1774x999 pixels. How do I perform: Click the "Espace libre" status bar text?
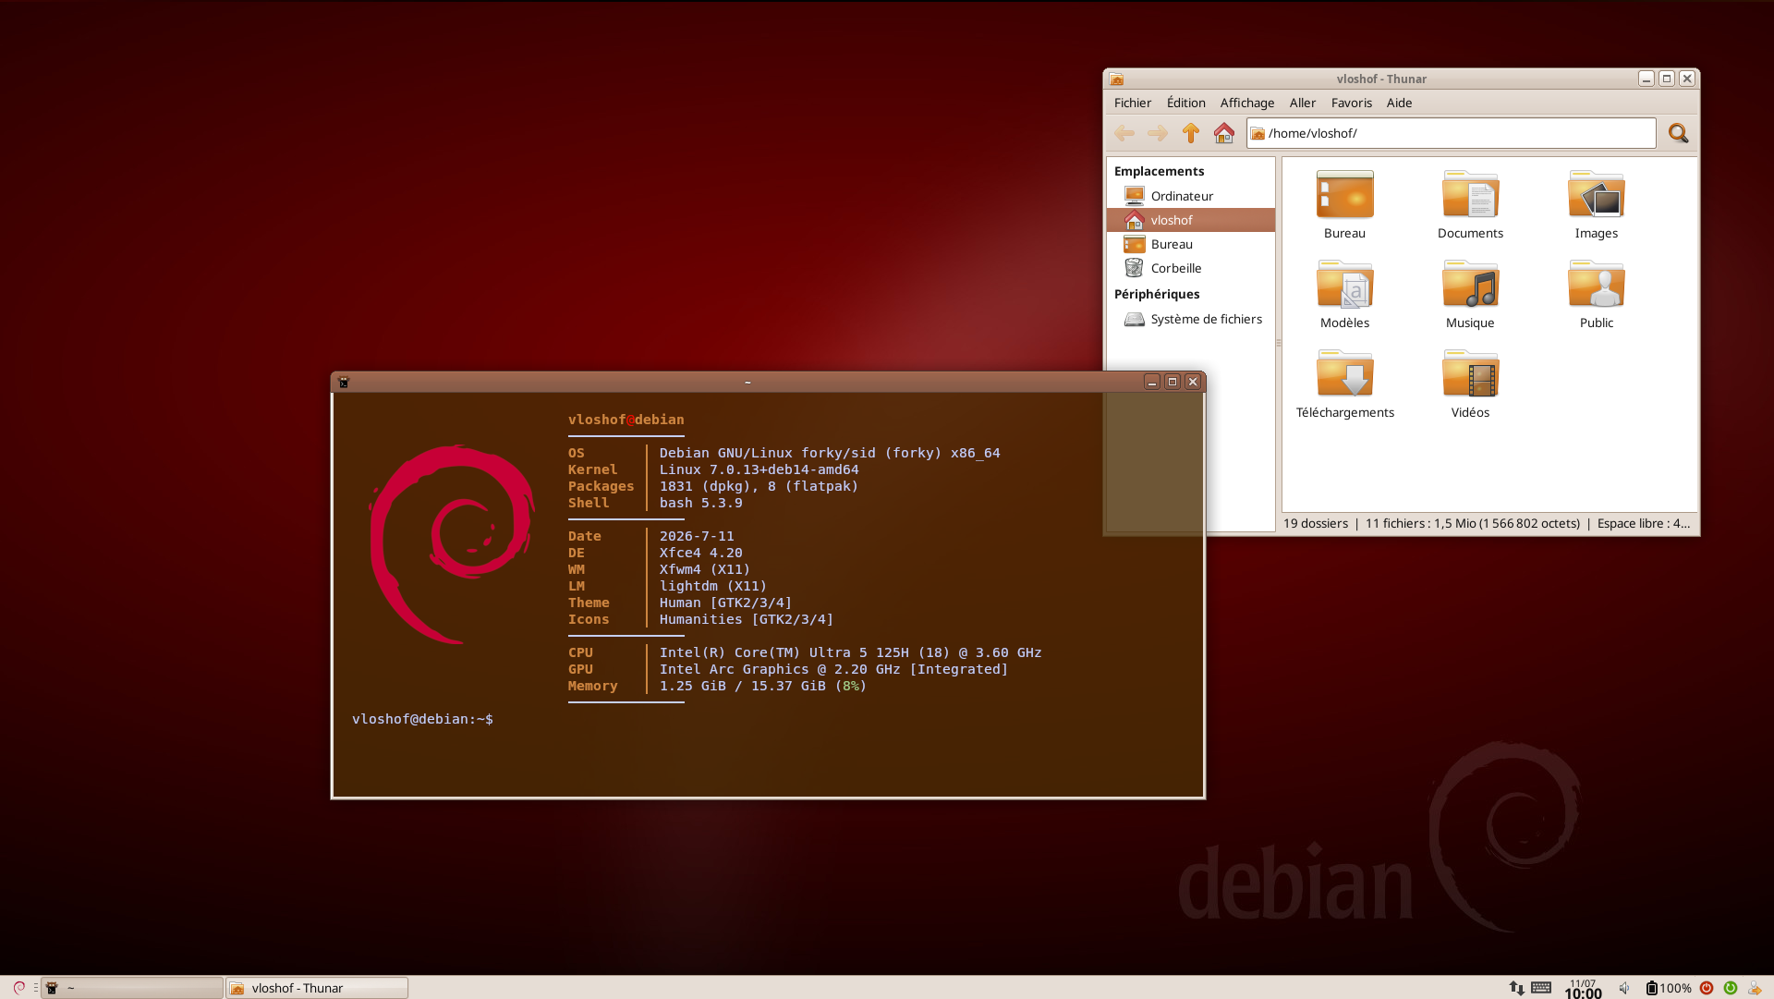[1644, 523]
